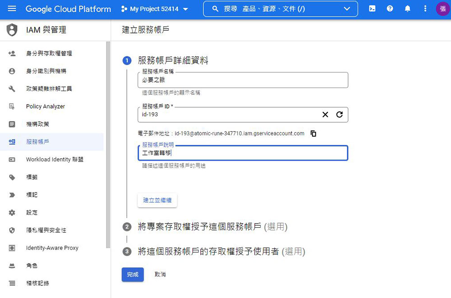The image size is (451, 298).
Task: Click the document search icon beside Policy Analyzer
Action: pyautogui.click(x=12, y=106)
